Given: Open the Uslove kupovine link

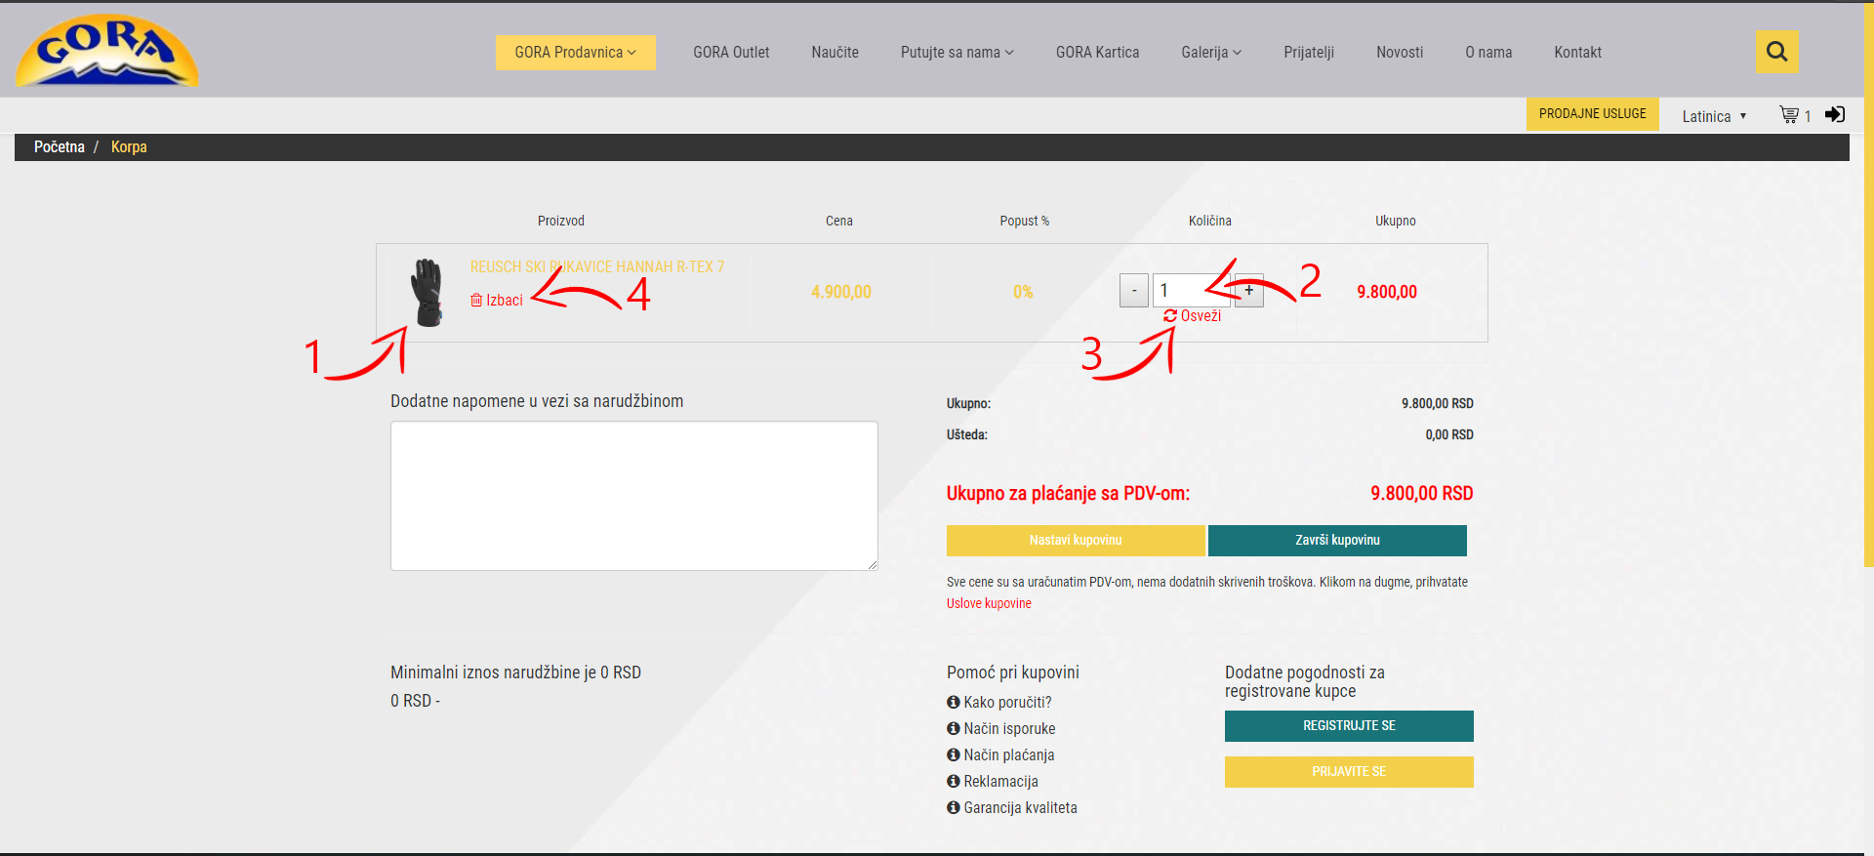Looking at the screenshot, I should tap(989, 603).
